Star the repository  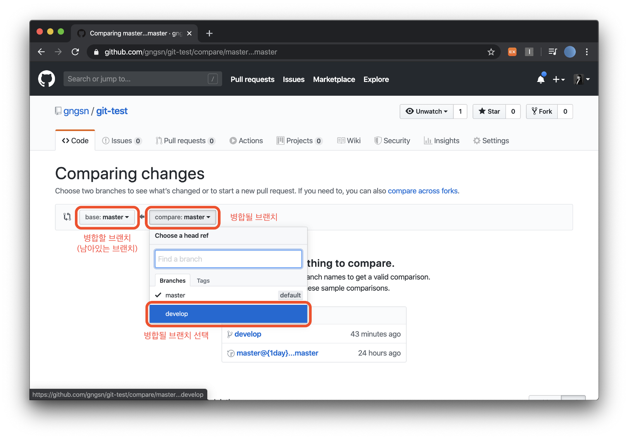coord(489,111)
